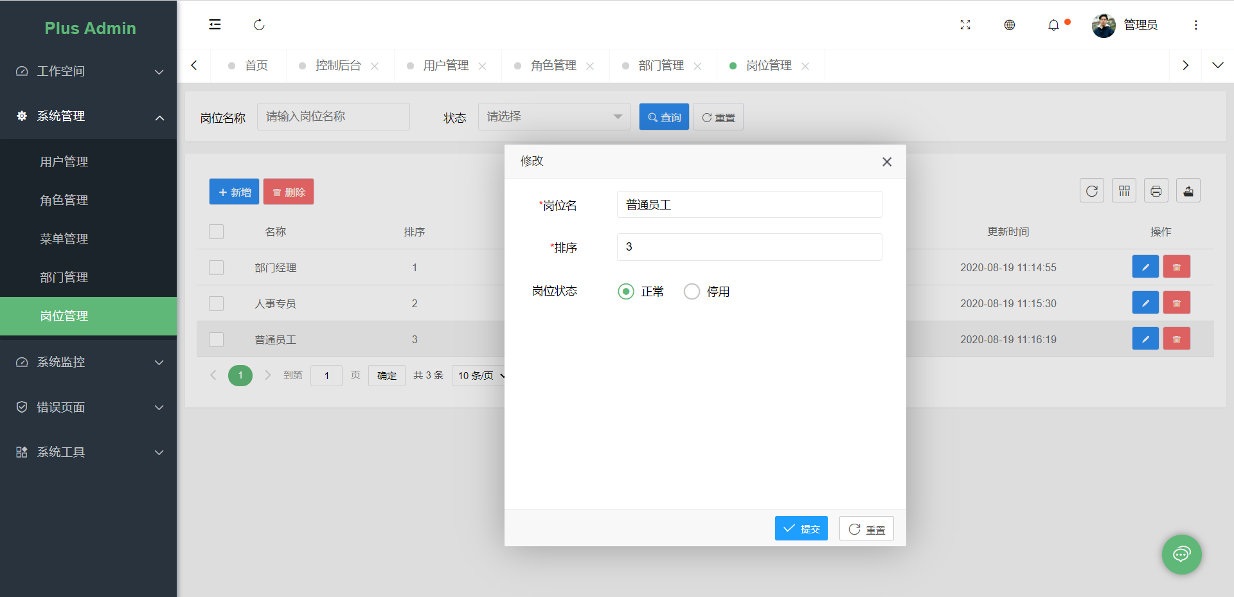1234x597 pixels.
Task: Open the 状态 select dropdown
Action: [x=553, y=116]
